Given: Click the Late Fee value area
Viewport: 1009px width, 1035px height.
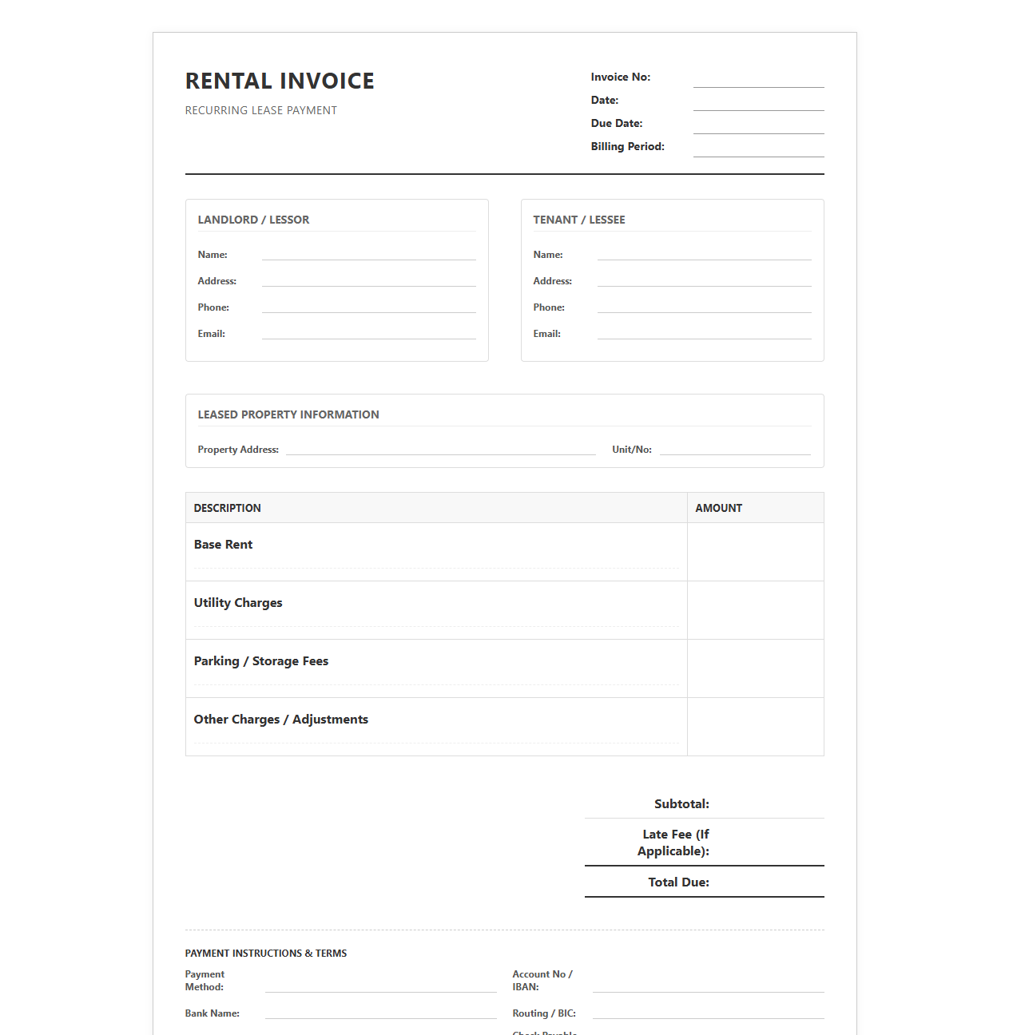Looking at the screenshot, I should pos(771,843).
